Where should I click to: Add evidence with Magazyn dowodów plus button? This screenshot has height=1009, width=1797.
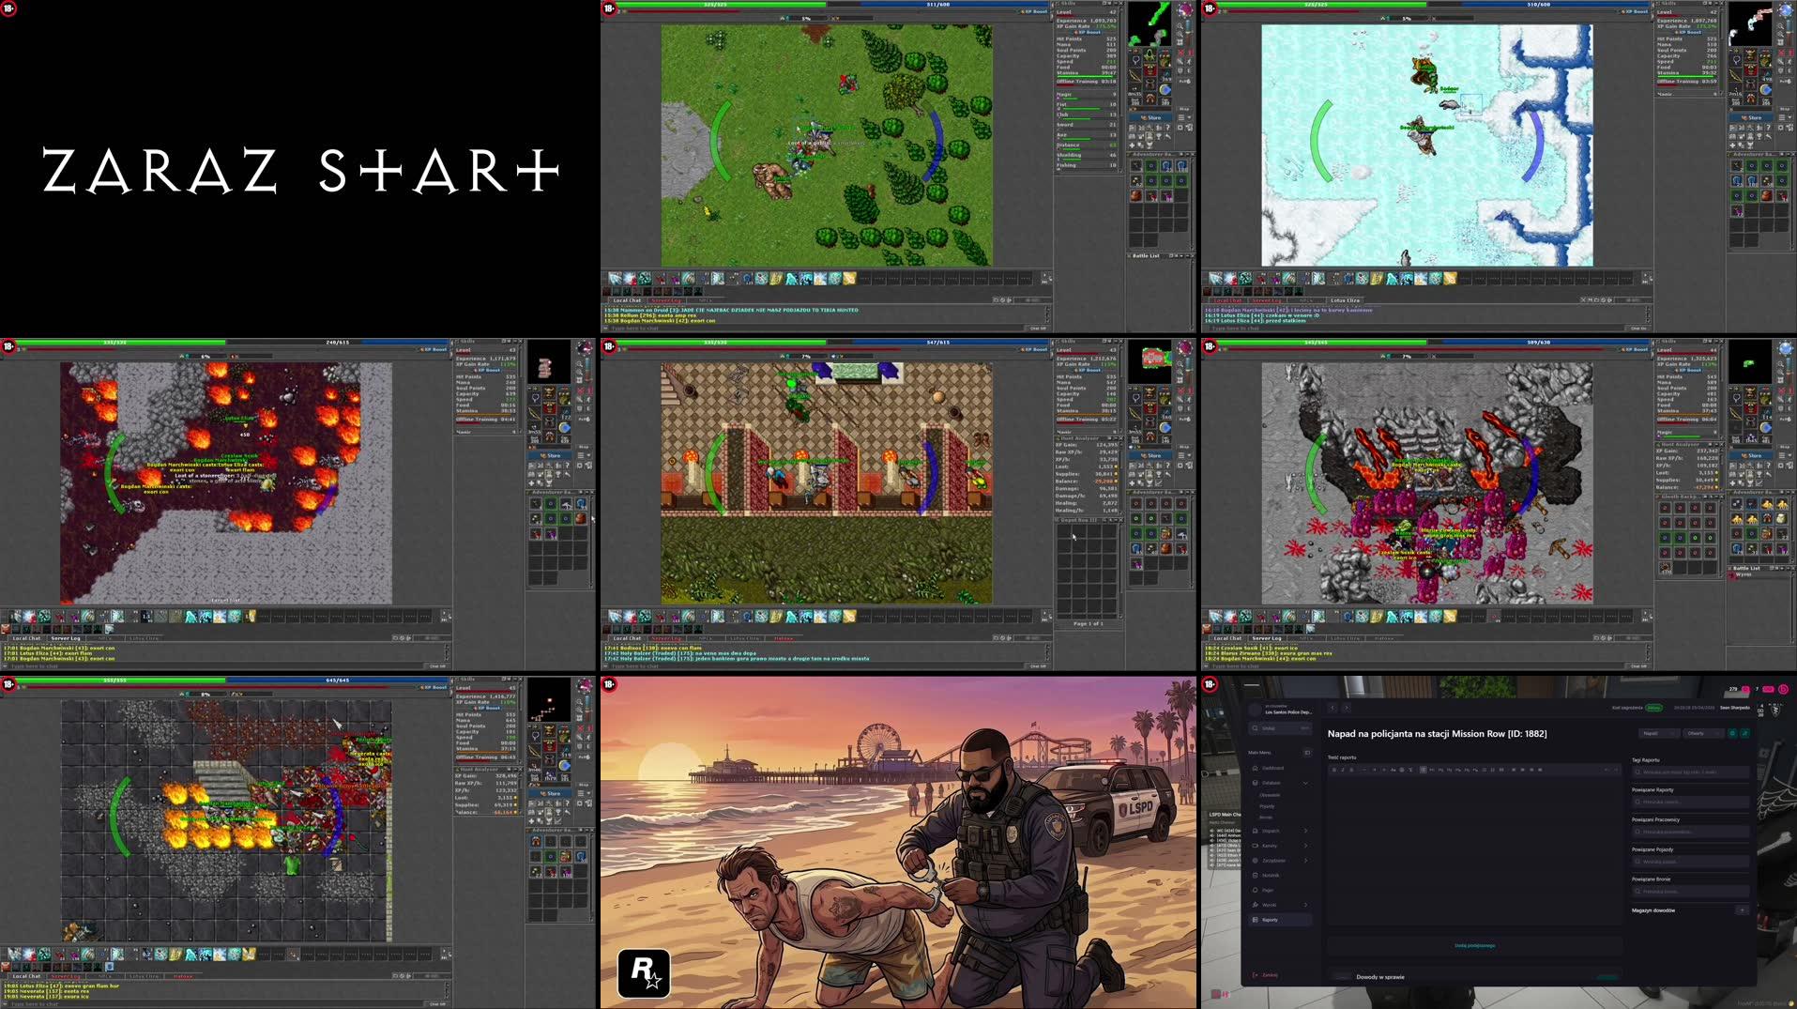tap(1743, 910)
